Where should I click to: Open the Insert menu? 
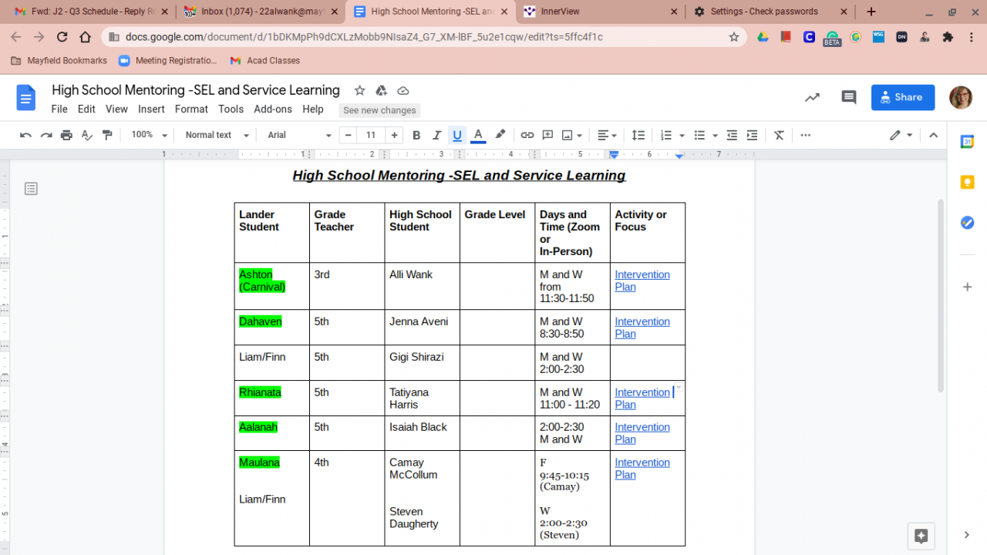[151, 109]
